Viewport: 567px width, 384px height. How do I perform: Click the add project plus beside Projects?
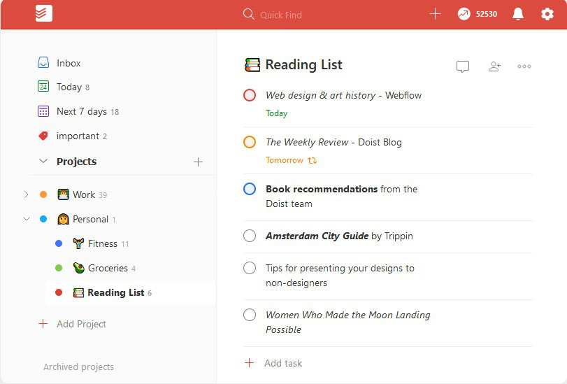198,162
